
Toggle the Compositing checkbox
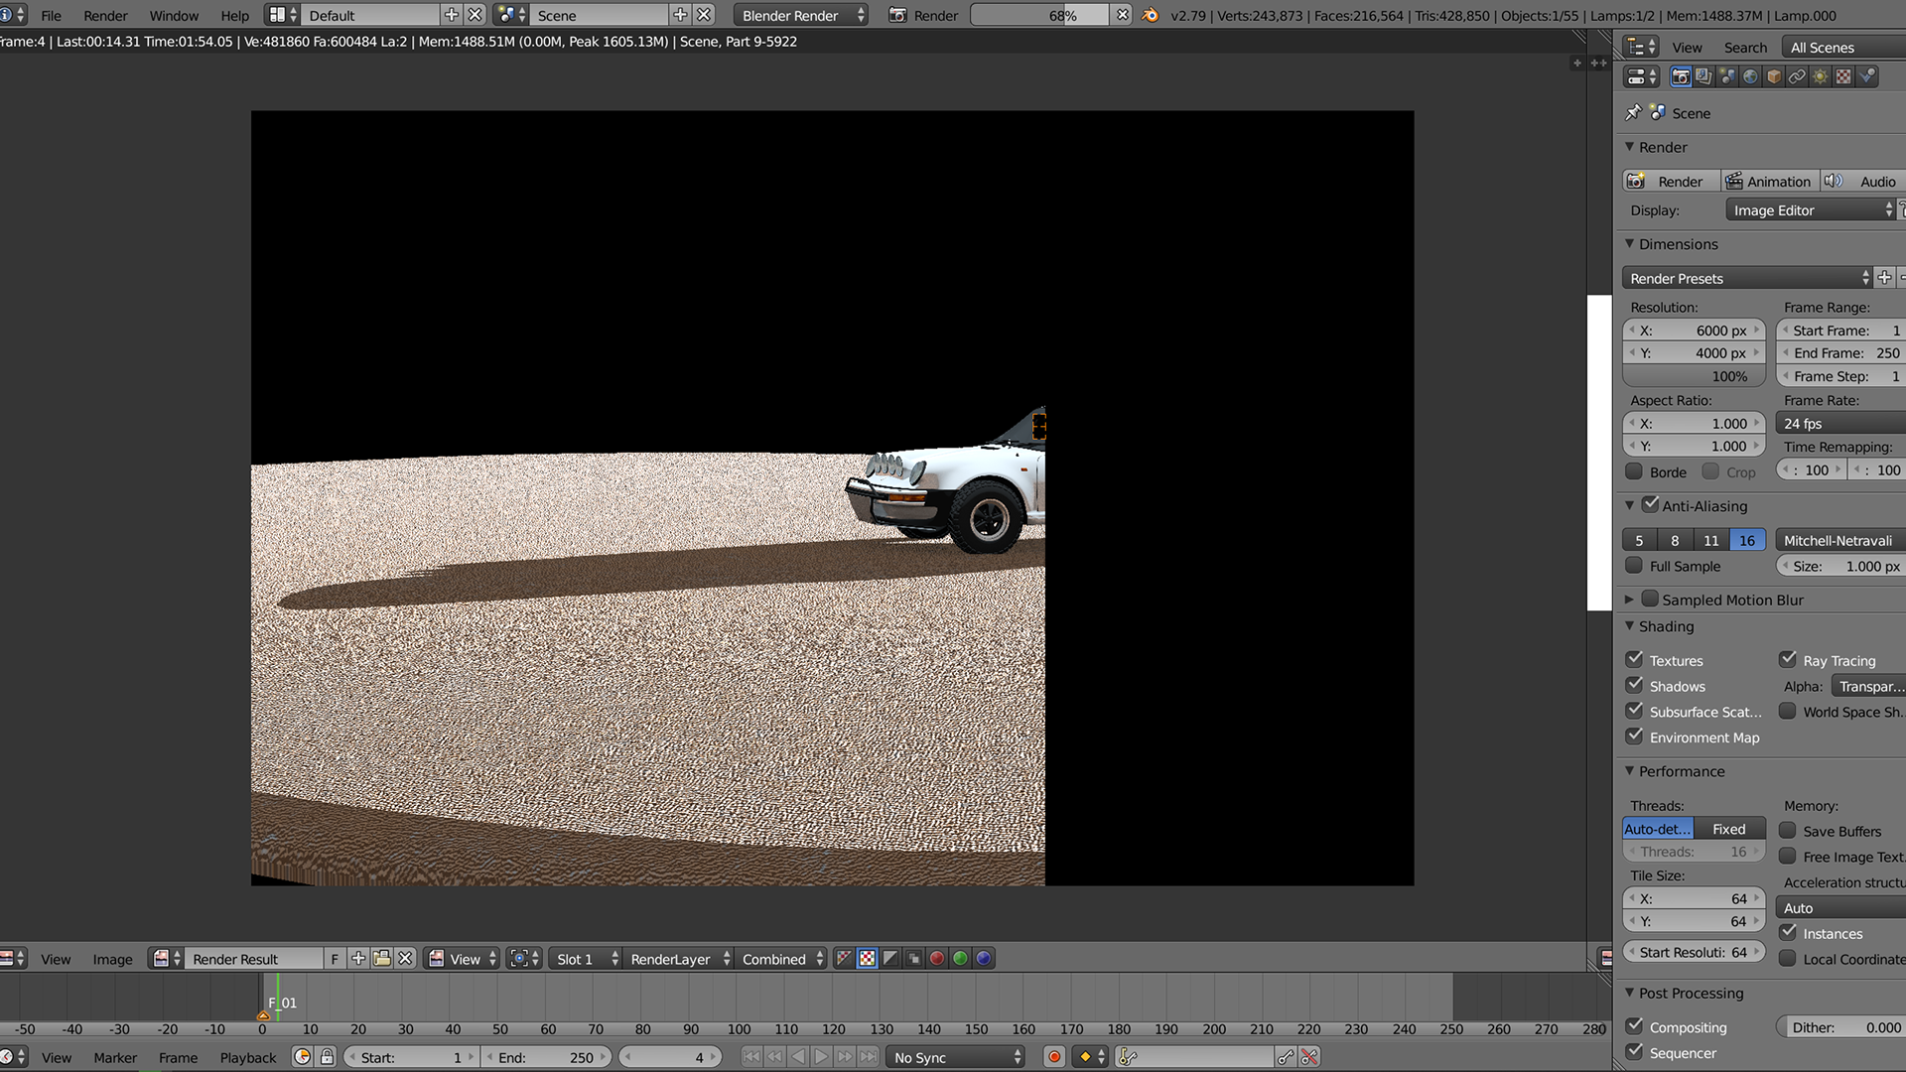click(x=1635, y=1027)
